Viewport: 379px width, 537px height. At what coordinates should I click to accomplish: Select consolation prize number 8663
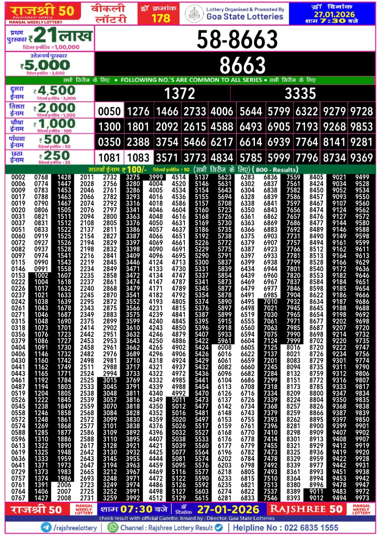(242, 65)
